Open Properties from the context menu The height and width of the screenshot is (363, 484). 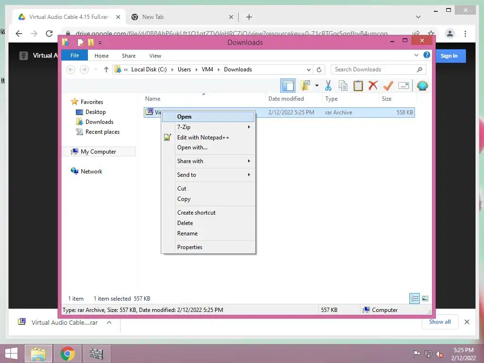click(x=208, y=247)
